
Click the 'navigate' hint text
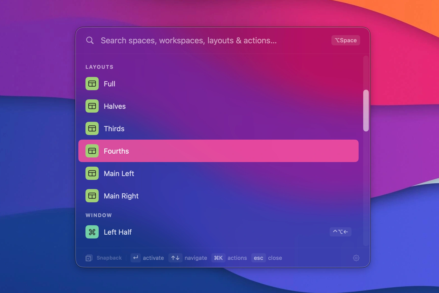(x=196, y=258)
